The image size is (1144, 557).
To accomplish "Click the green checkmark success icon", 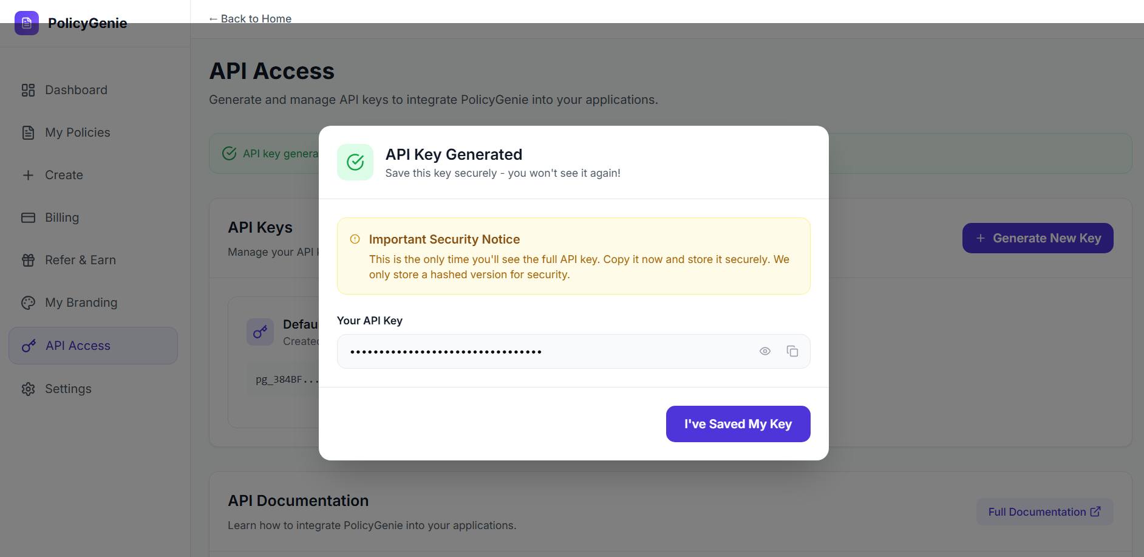I will coord(355,162).
